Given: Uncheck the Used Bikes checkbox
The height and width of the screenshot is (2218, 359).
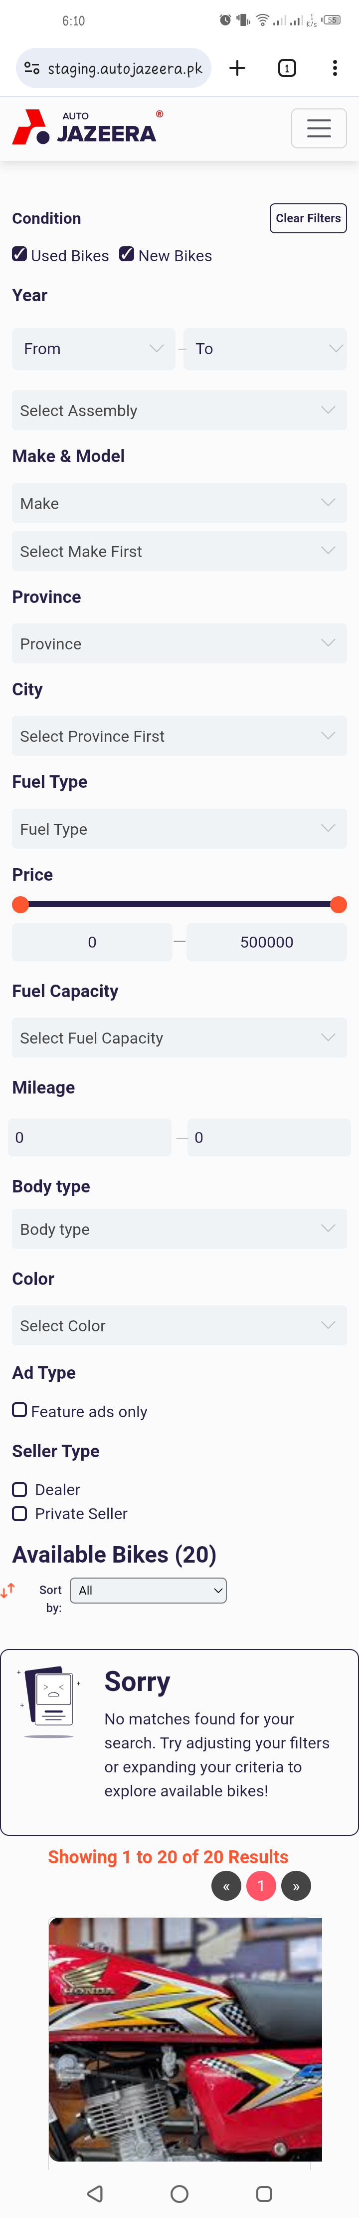Looking at the screenshot, I should [19, 254].
